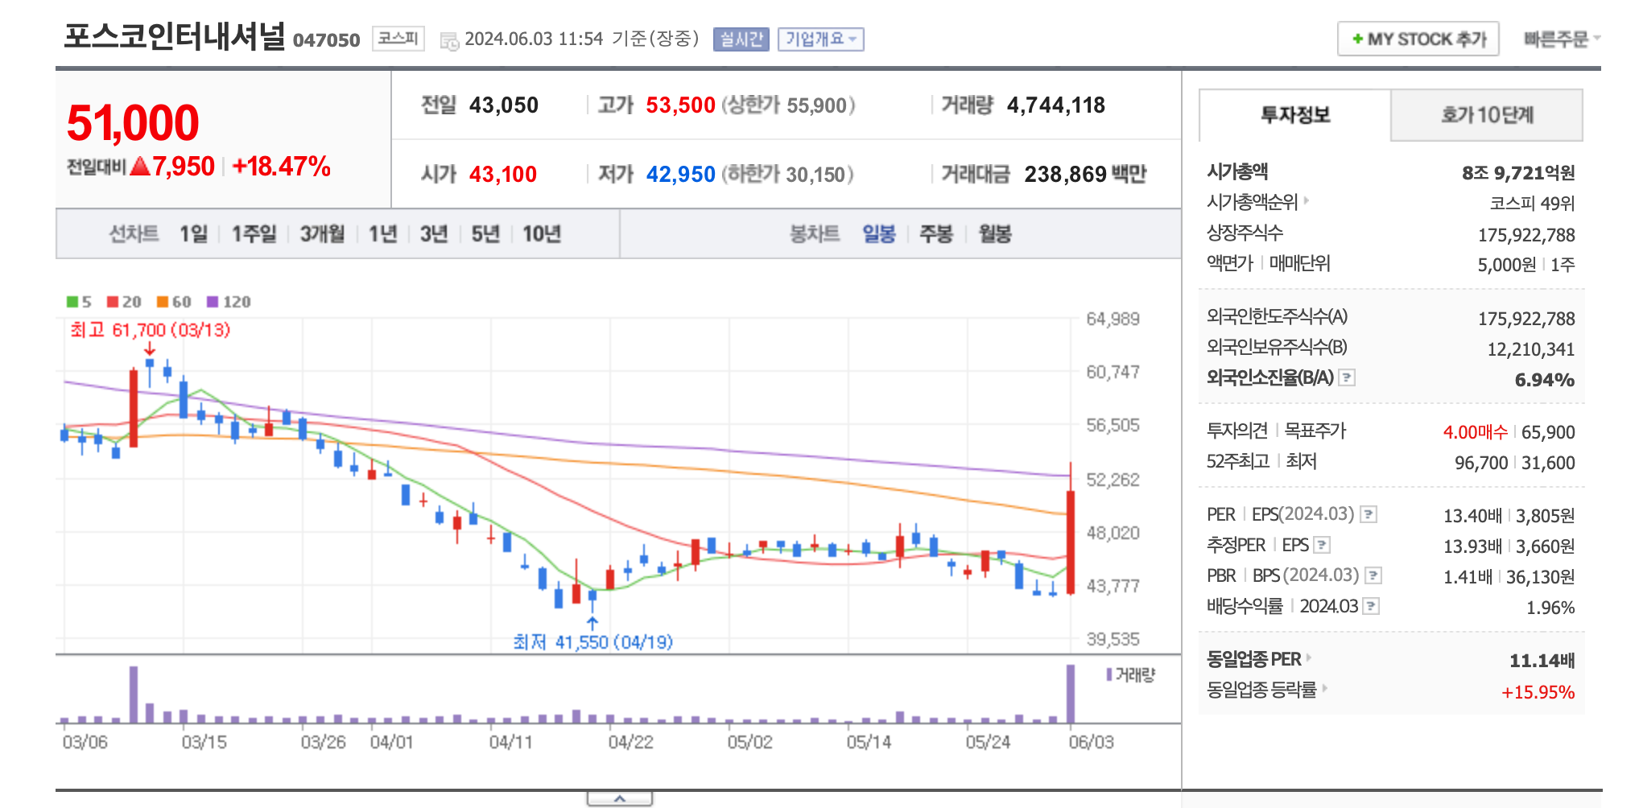Open the 시가총액순위 link
Screen dimensions: 1639x808
[1253, 202]
